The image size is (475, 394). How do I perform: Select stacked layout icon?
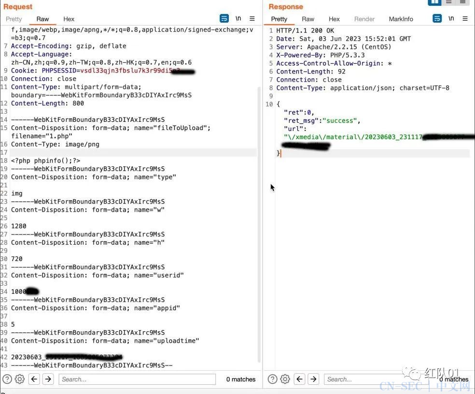click(x=449, y=2)
